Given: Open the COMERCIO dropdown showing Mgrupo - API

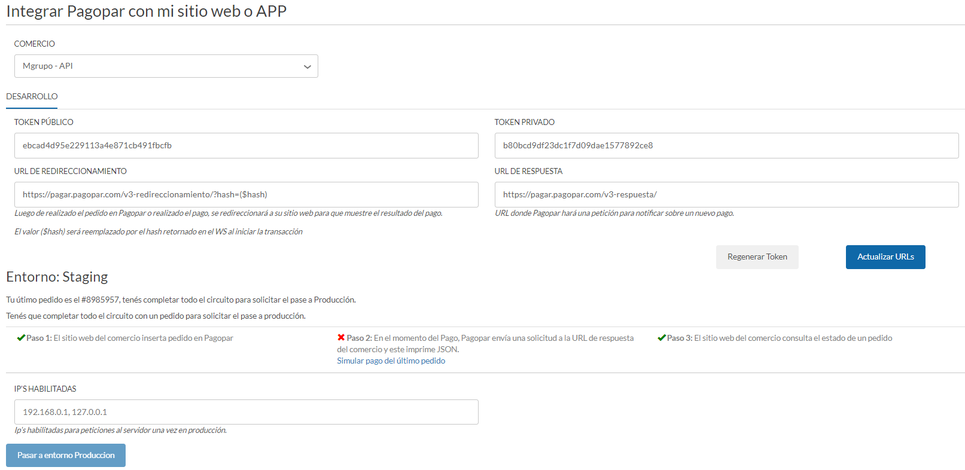Looking at the screenshot, I should coord(166,66).
